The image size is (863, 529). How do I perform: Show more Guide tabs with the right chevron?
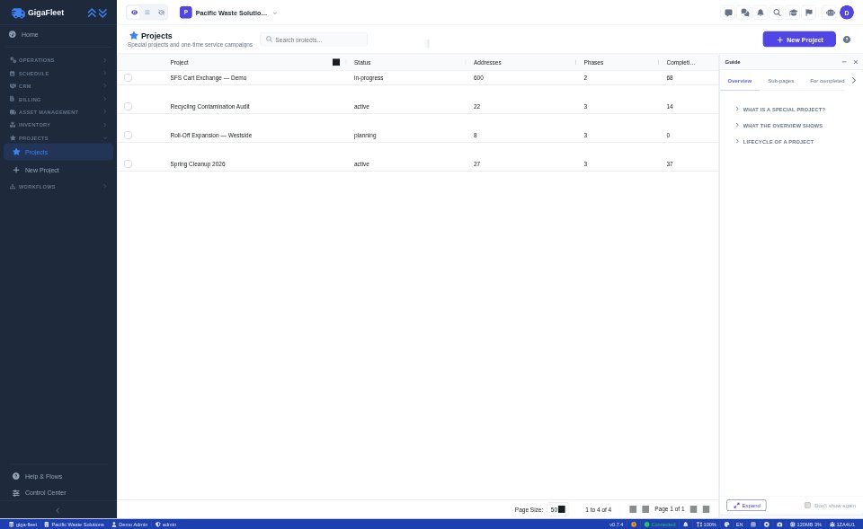point(854,81)
